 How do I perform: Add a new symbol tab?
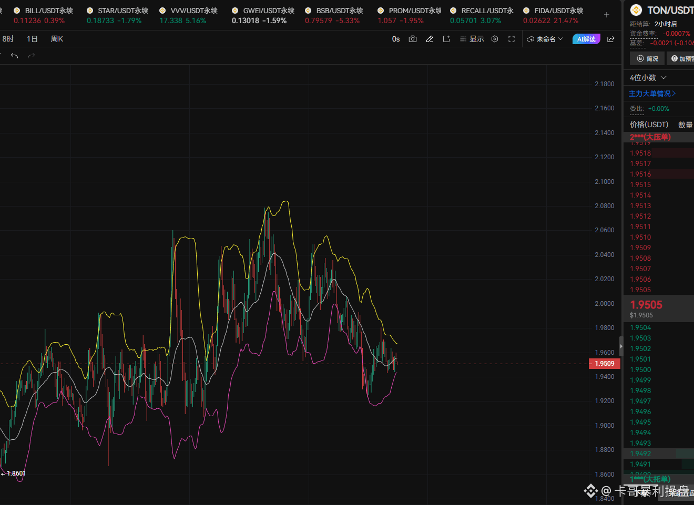click(x=607, y=15)
